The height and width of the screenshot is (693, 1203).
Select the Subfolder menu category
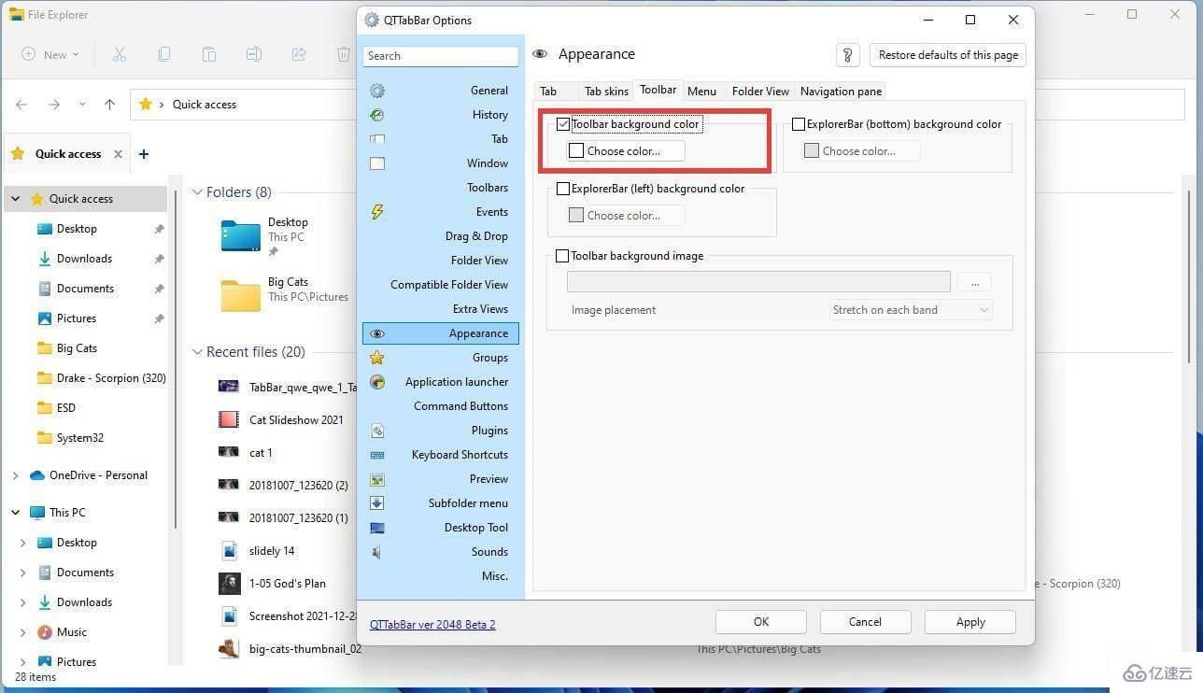pyautogui.click(x=441, y=503)
